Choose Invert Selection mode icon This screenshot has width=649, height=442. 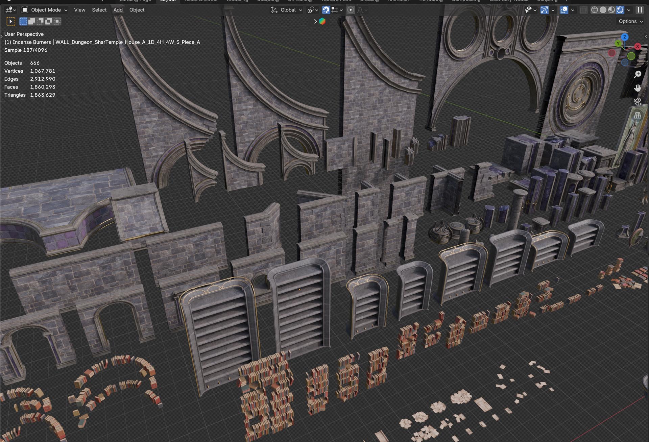pos(48,21)
